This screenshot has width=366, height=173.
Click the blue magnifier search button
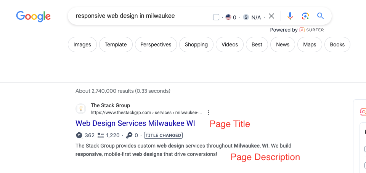coord(320,16)
